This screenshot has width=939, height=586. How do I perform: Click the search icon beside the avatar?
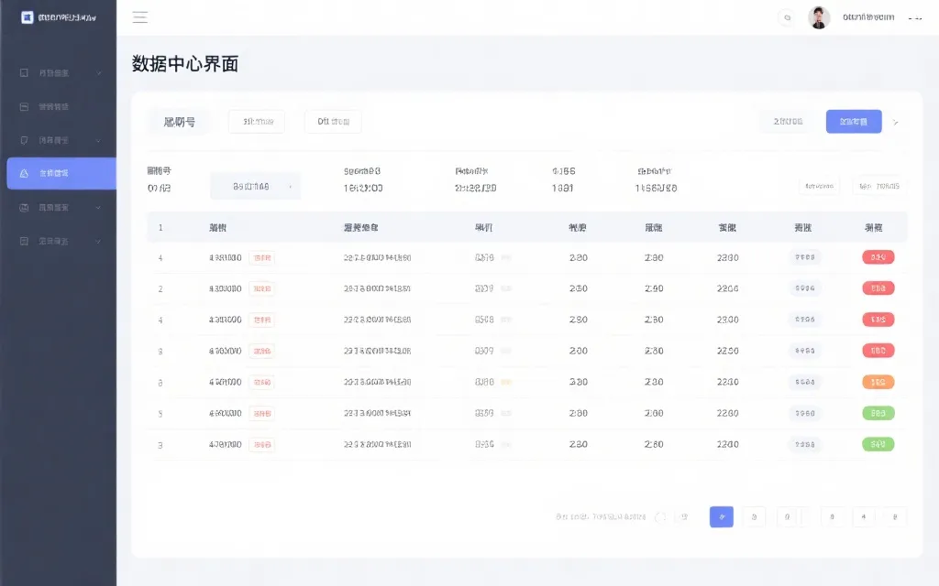[x=786, y=17]
